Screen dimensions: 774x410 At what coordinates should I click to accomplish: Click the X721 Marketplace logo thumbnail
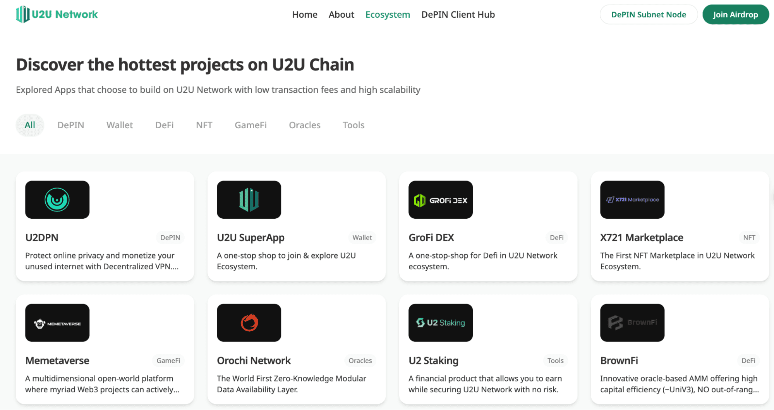632,200
